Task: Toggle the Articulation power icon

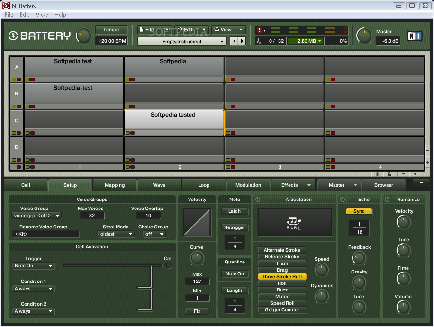Action: click(258, 200)
